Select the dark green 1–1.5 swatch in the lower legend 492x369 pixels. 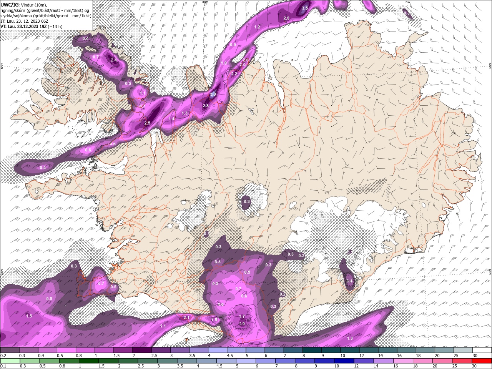coord(89,361)
